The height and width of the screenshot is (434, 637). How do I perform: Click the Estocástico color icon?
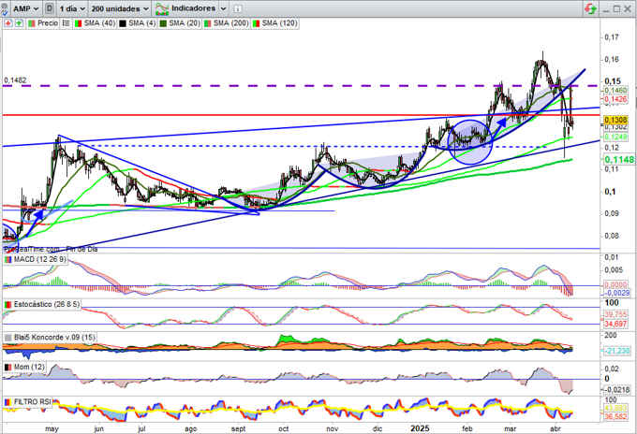[7, 304]
